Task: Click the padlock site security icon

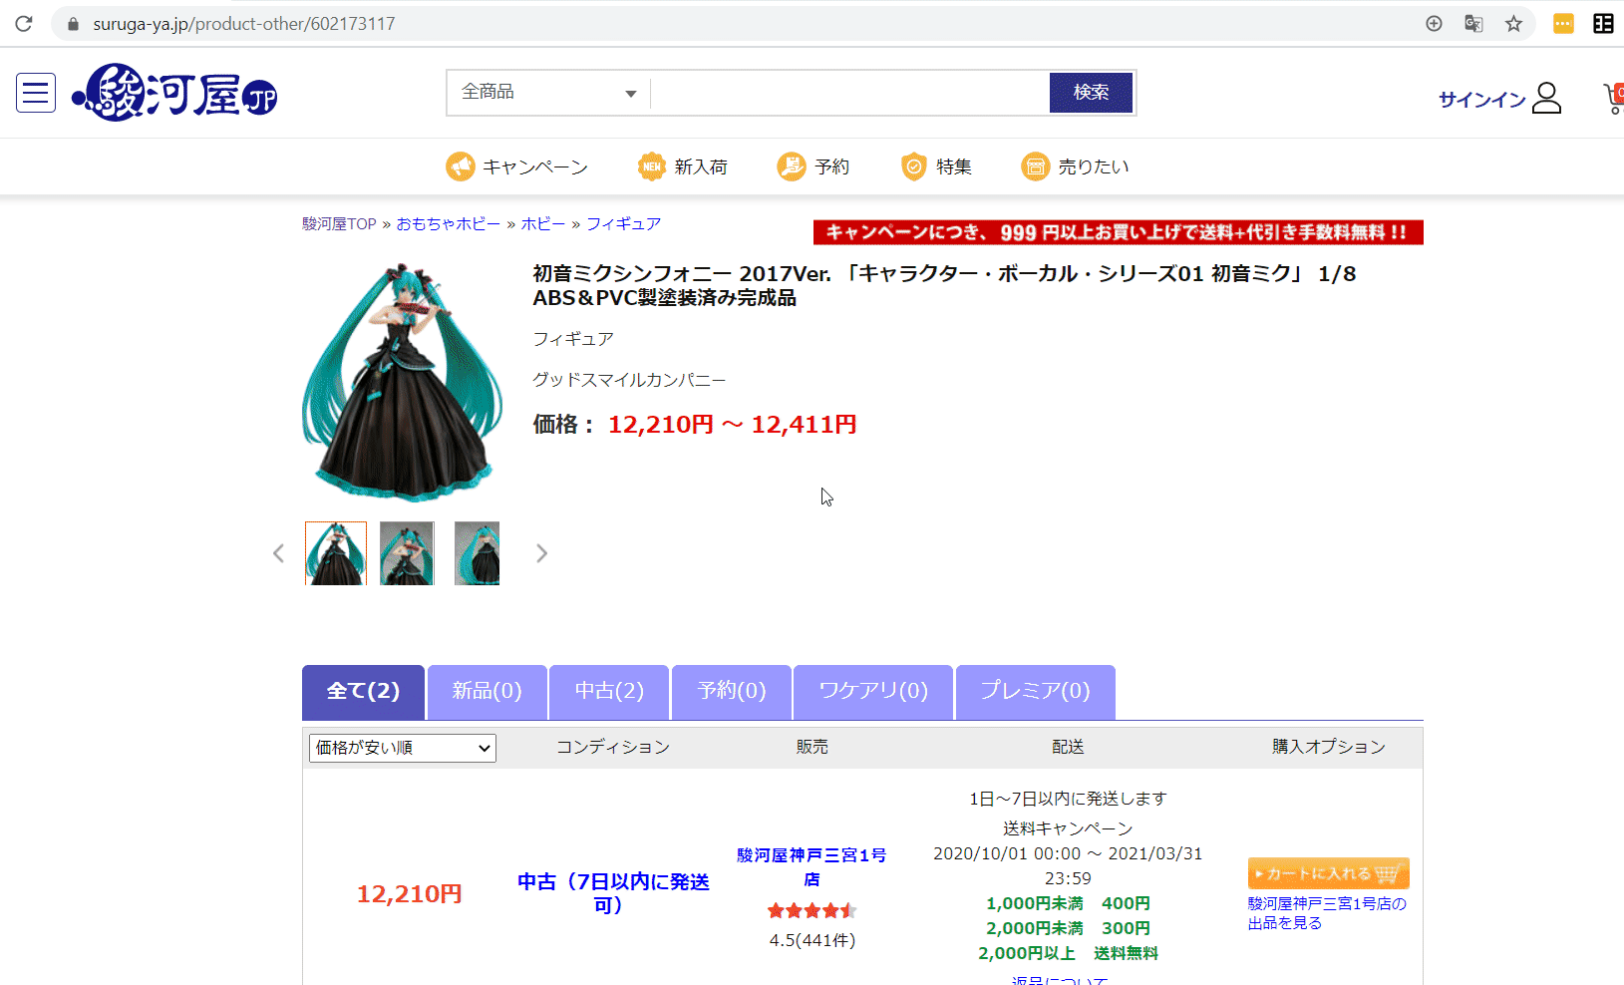Action: [73, 24]
